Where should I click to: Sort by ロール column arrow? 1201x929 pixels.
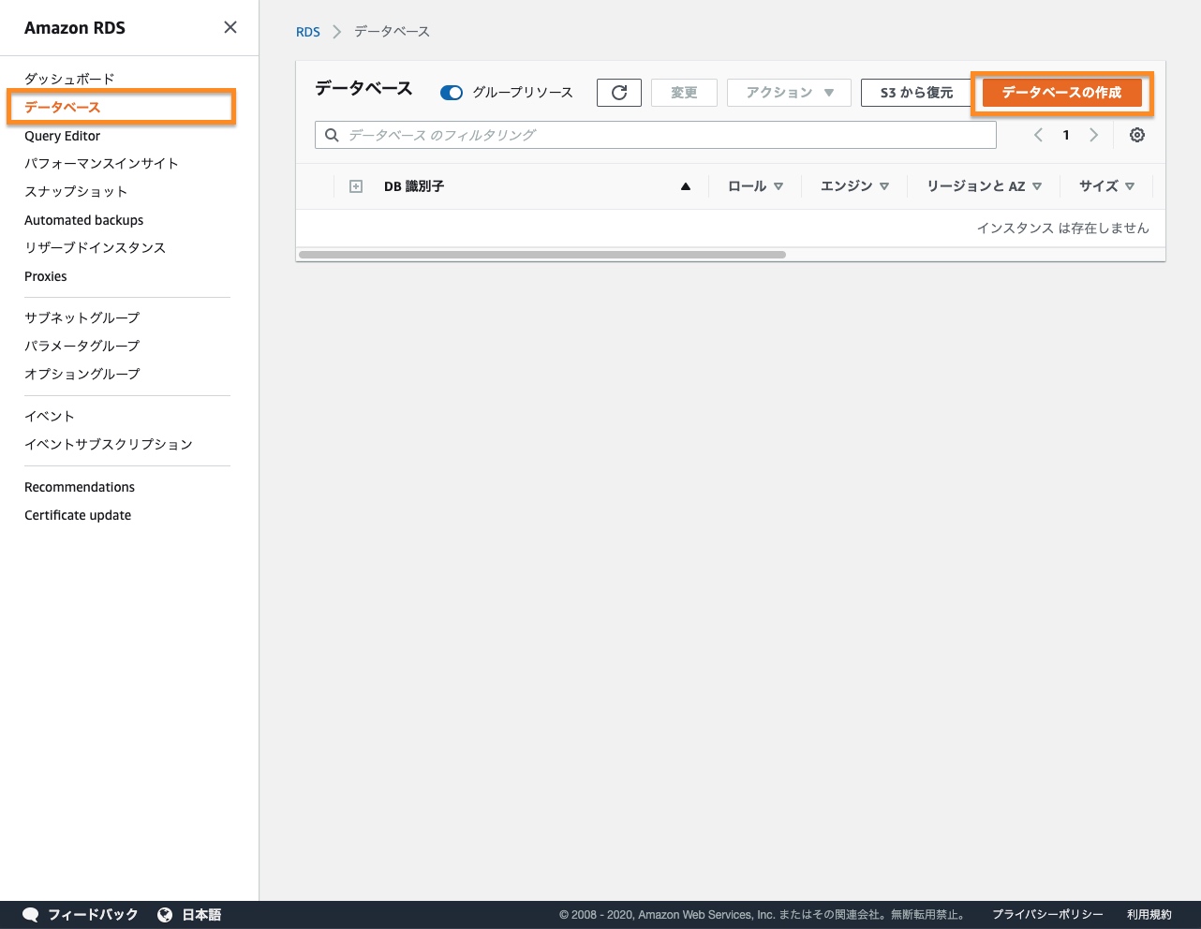point(778,186)
